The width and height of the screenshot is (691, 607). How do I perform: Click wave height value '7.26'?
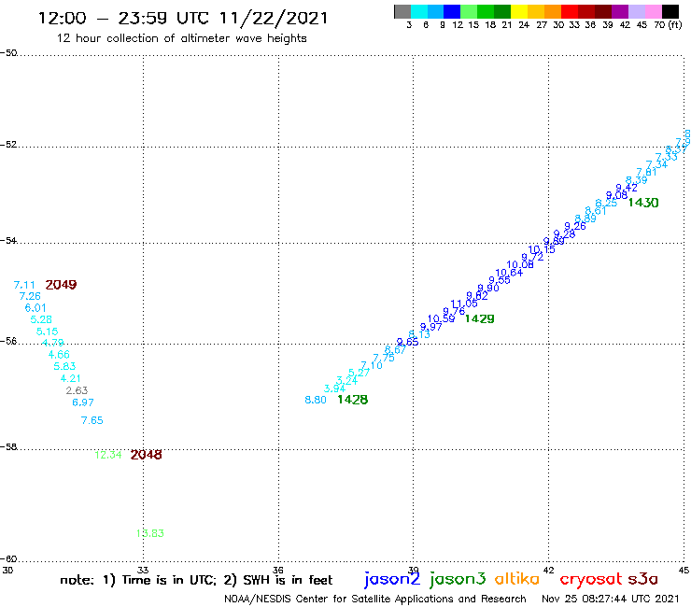[30, 296]
